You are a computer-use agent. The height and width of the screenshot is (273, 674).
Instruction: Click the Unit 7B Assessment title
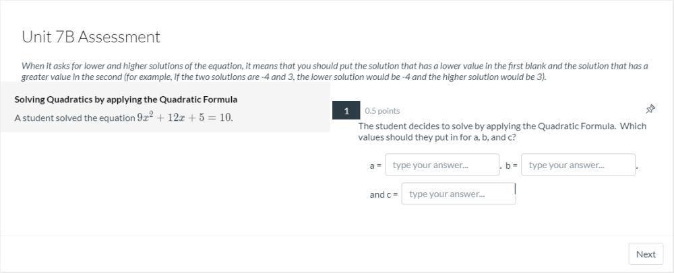[x=91, y=37]
